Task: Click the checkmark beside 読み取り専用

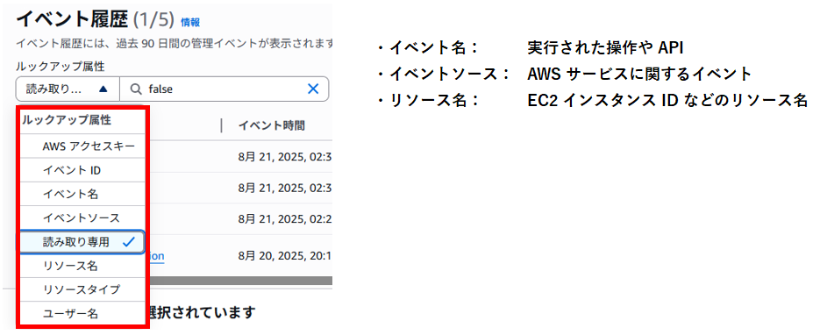Action: pyautogui.click(x=128, y=242)
